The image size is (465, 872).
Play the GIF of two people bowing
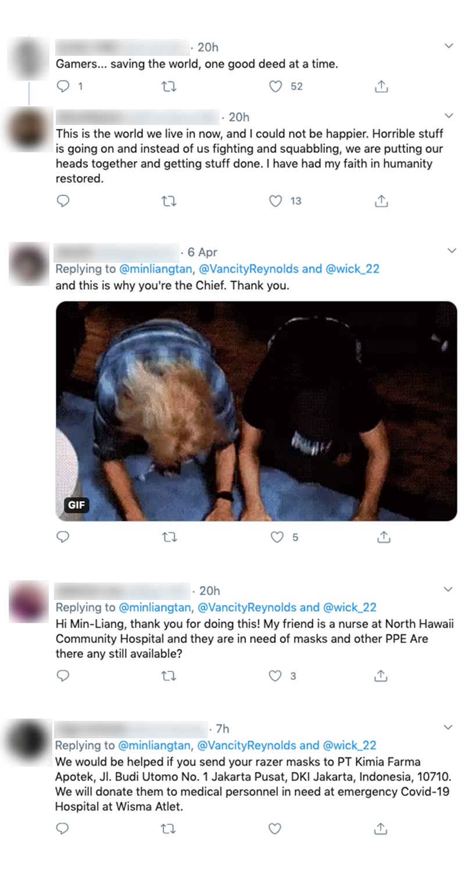256,411
